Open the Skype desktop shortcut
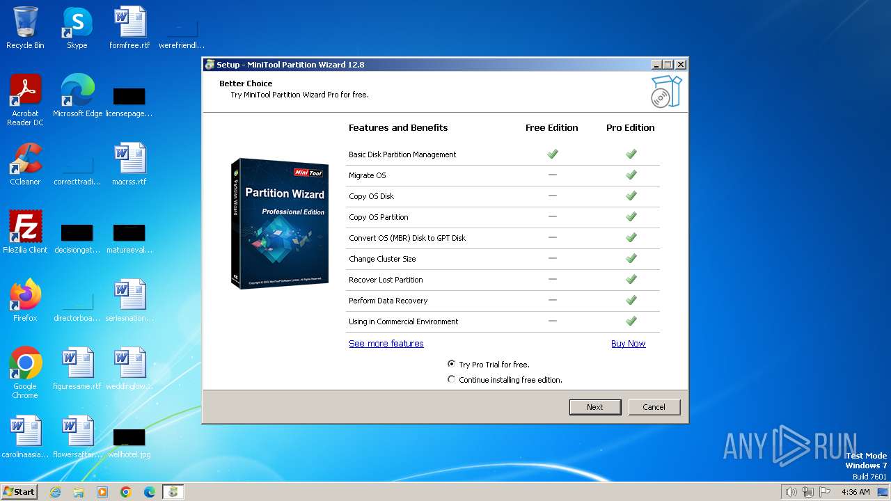The width and height of the screenshot is (891, 501). (77, 29)
